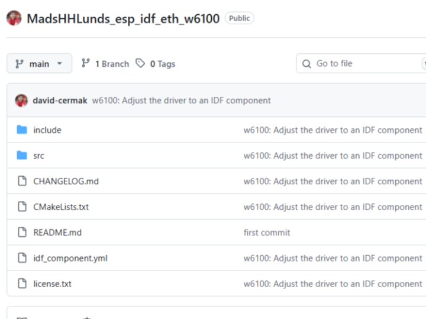
Task: Open the 0 Tags page
Action: pyautogui.click(x=156, y=64)
